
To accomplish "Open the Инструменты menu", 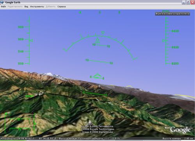I will tap(37, 7).
